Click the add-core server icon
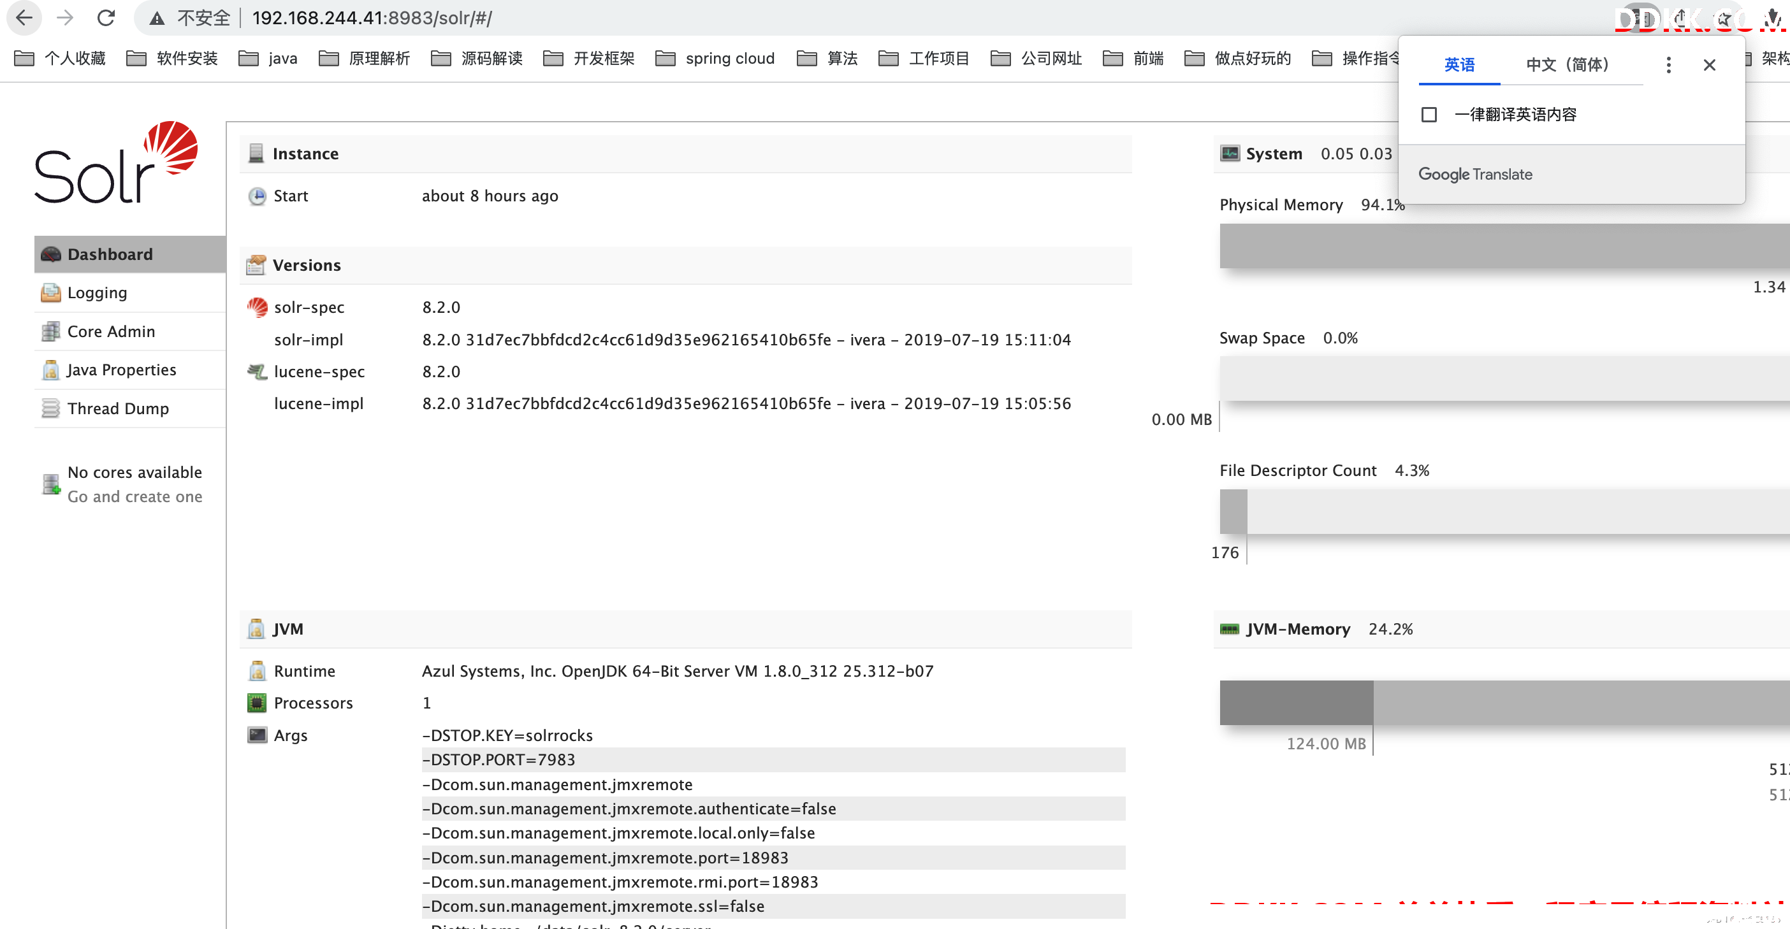 [52, 484]
